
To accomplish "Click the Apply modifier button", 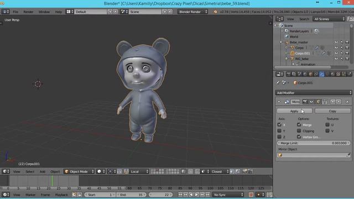I will click(294, 111).
